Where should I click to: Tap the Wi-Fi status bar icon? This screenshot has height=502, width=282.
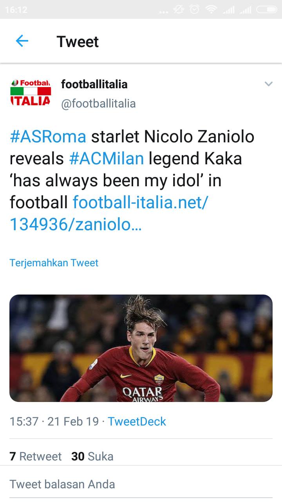[211, 9]
